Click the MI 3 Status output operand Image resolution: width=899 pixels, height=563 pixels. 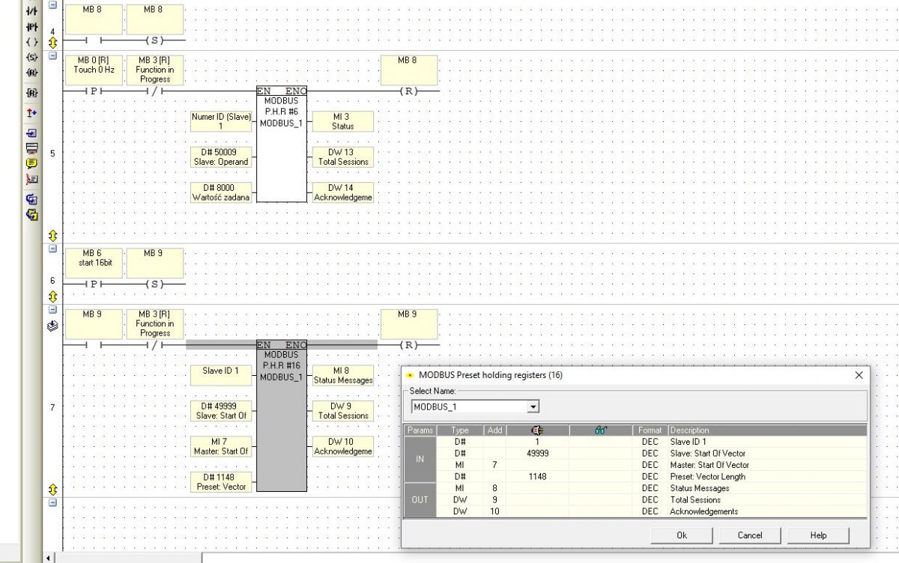pos(343,121)
